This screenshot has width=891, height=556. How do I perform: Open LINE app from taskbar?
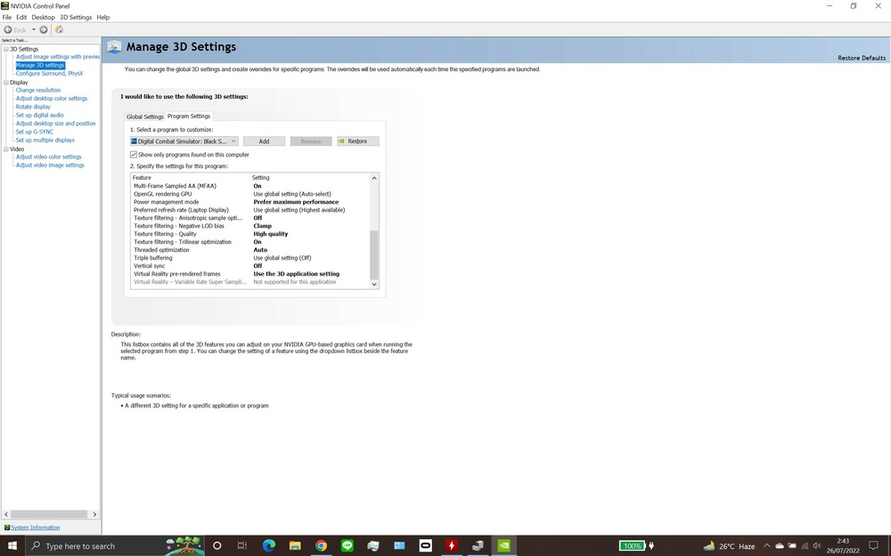347,546
